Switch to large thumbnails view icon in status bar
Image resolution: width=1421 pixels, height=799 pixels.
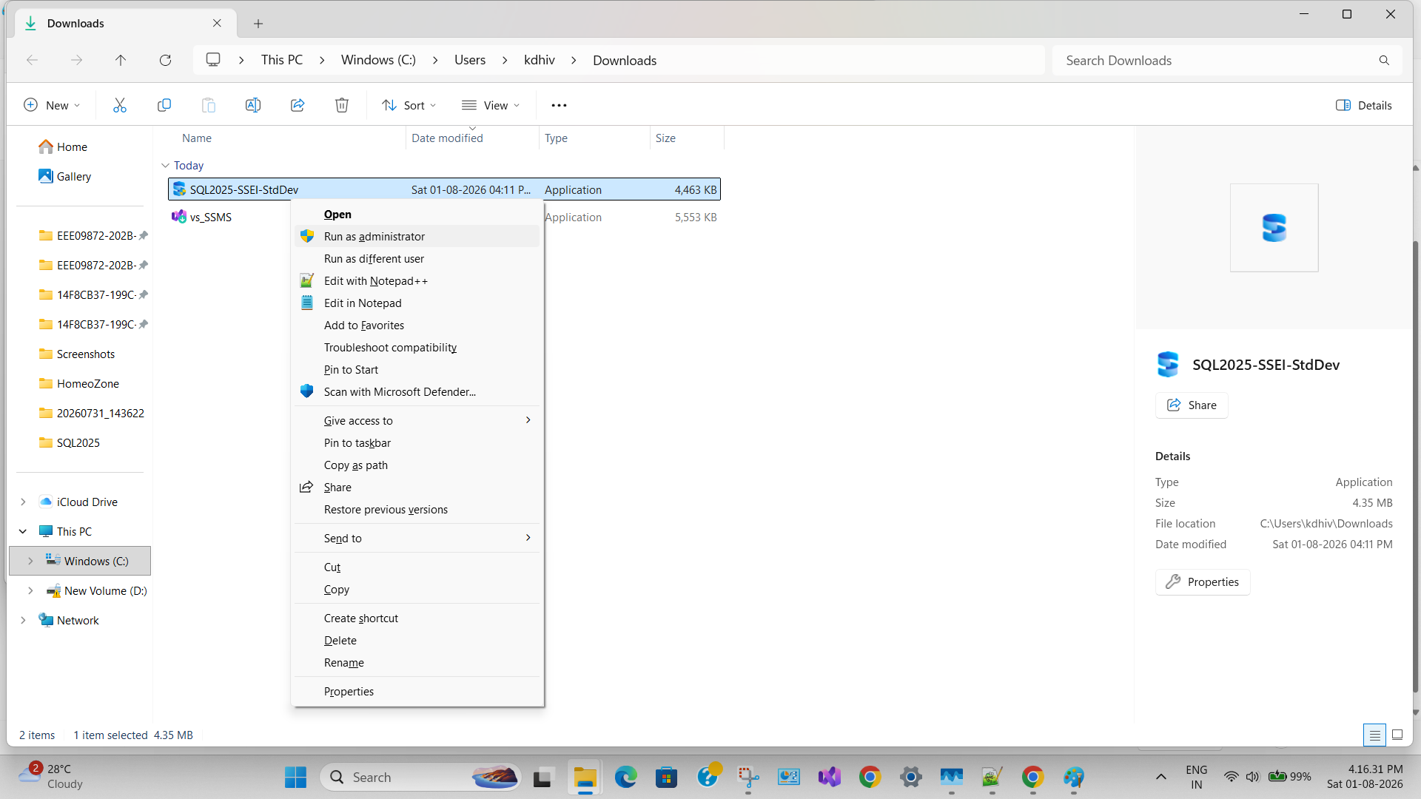click(x=1397, y=735)
